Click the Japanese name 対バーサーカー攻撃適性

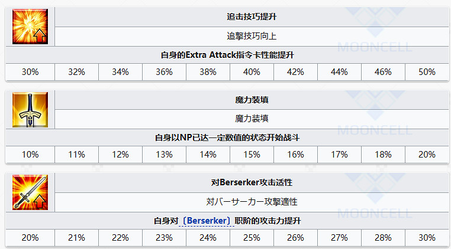[252, 201]
